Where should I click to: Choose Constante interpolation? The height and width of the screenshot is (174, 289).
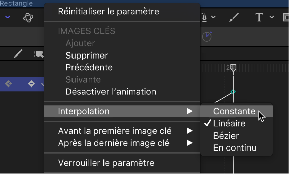(234, 111)
